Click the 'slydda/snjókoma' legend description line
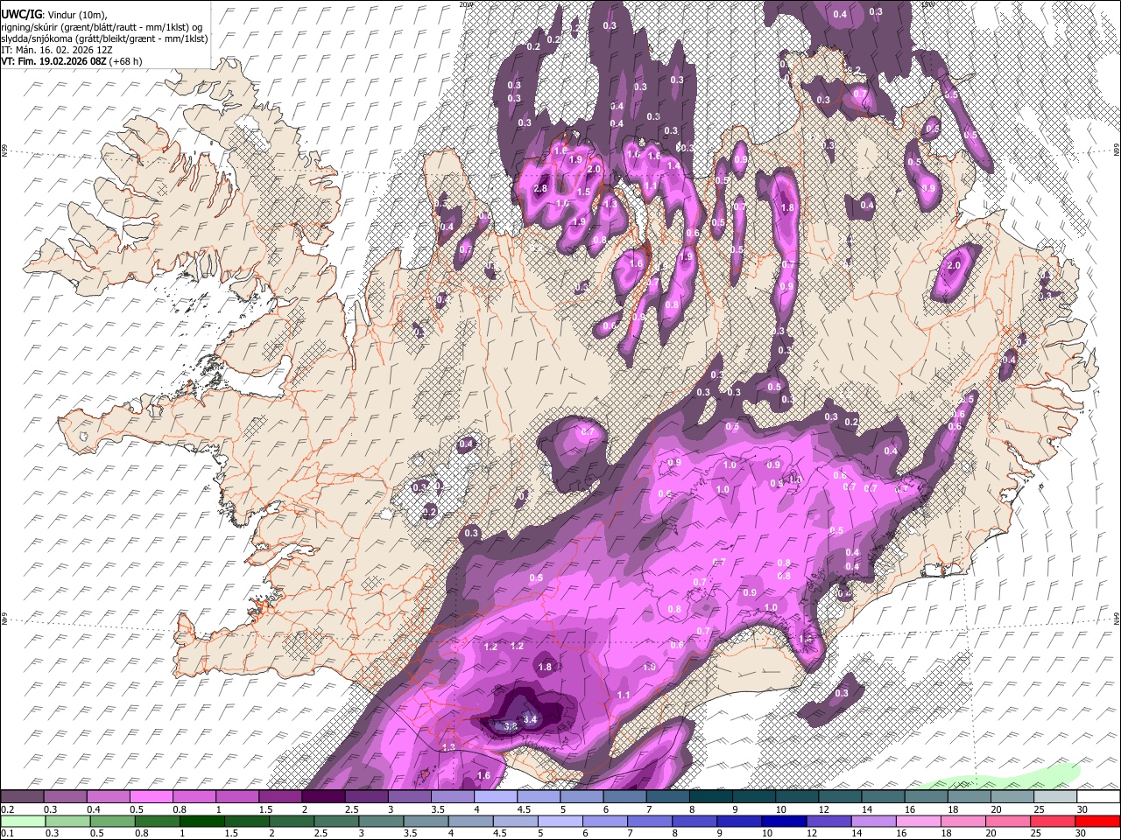The width and height of the screenshot is (1121, 840). 104,38
